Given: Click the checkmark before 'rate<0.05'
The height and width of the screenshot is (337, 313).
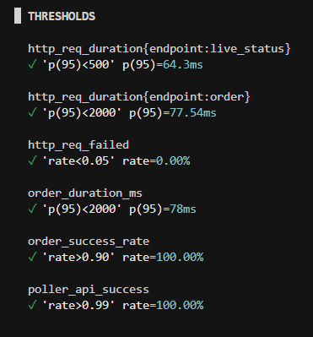Looking at the screenshot, I should pos(32,161).
